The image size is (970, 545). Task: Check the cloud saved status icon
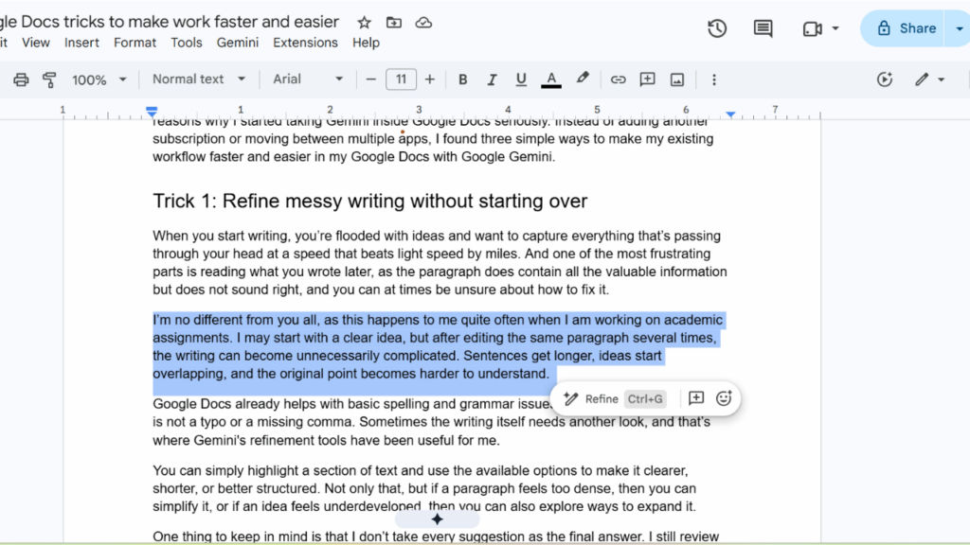click(423, 23)
